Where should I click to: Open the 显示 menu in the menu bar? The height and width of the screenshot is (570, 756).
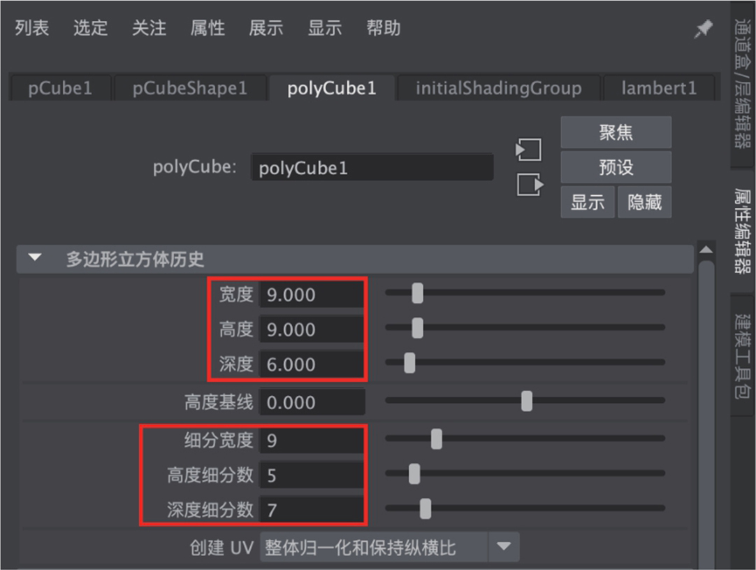point(325,28)
